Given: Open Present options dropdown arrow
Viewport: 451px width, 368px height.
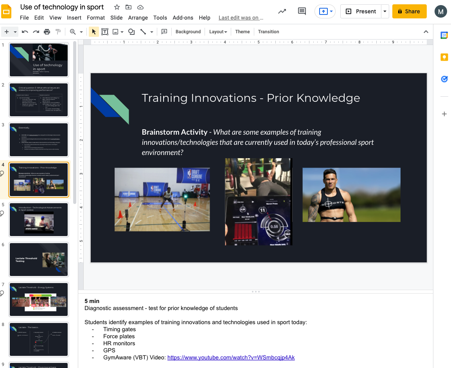Looking at the screenshot, I should point(385,11).
